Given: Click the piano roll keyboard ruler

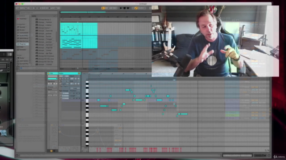Looking at the screenshot, I should (87, 113).
